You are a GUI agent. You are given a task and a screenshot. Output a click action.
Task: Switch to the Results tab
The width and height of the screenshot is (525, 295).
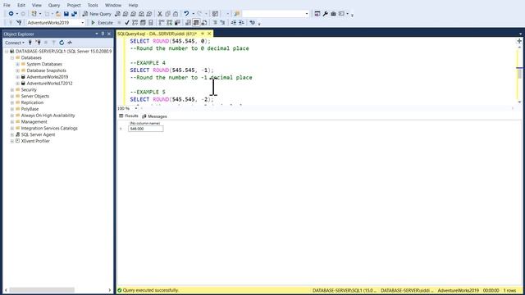pyautogui.click(x=129, y=116)
